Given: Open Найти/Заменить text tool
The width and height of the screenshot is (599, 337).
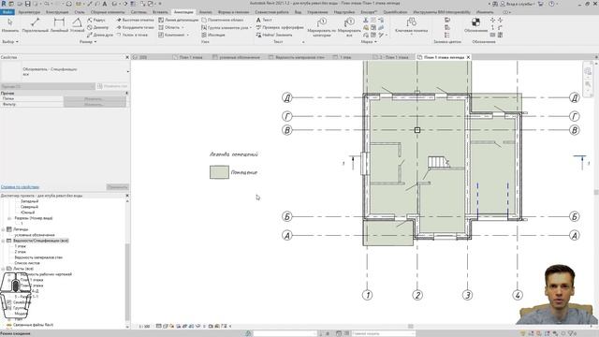Looking at the screenshot, I should click(x=274, y=35).
